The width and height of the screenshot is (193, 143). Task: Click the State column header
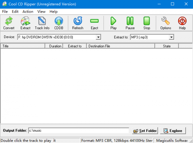pos(167,46)
